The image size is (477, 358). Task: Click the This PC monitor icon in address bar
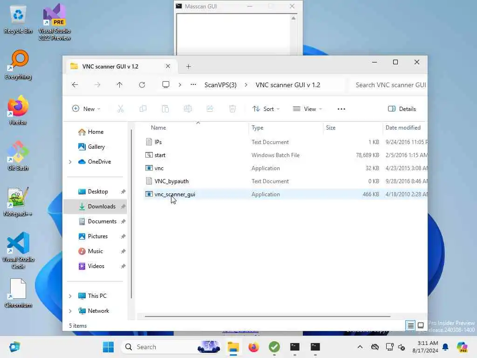tap(166, 85)
